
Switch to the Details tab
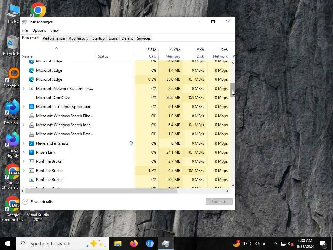pos(127,38)
